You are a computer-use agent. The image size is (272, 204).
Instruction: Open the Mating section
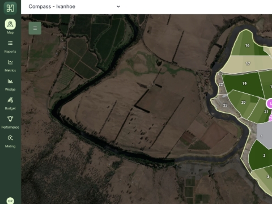[10, 141]
